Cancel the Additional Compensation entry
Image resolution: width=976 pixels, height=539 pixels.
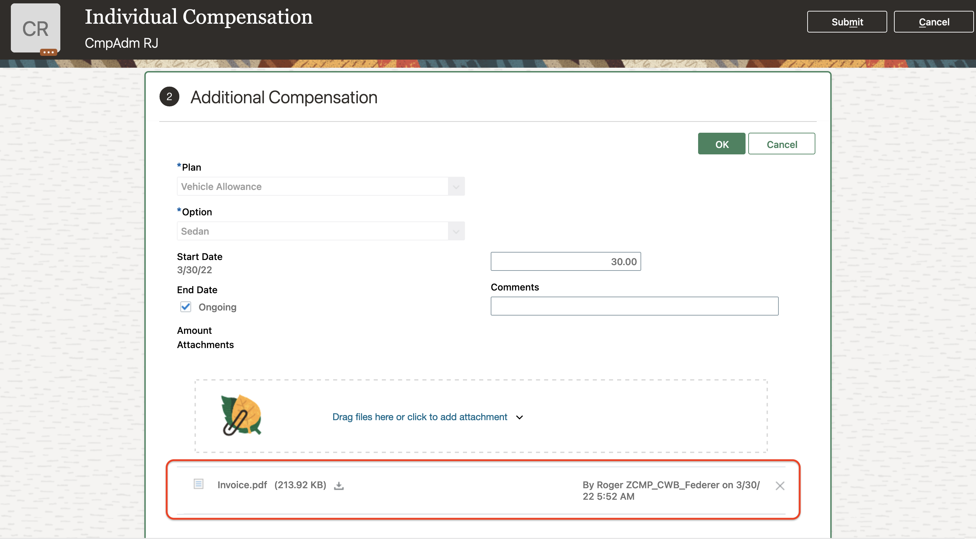pos(781,144)
